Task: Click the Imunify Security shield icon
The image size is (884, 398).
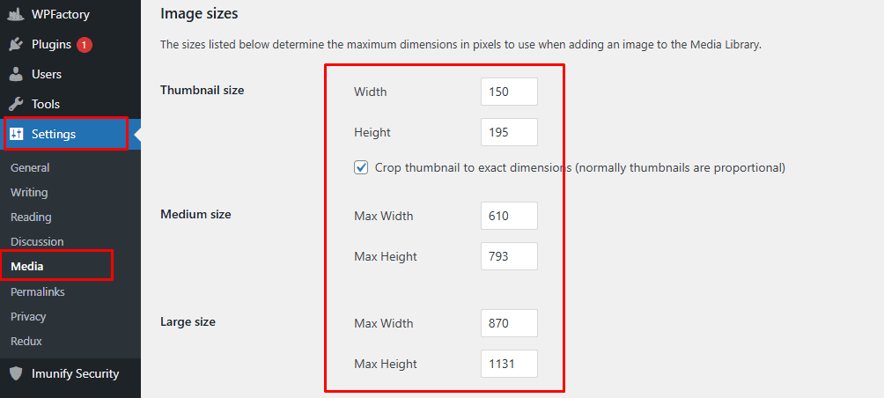Action: coord(17,373)
